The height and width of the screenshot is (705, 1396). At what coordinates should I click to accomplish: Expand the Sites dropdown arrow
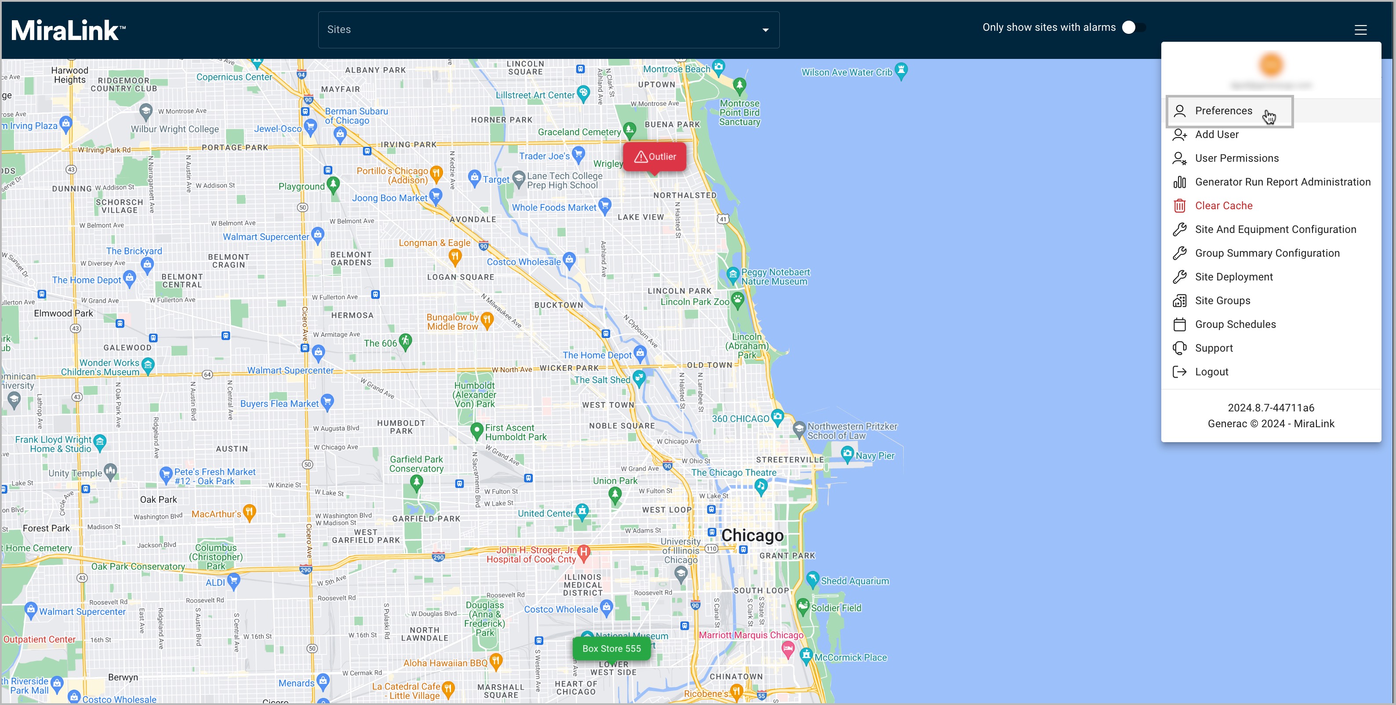[x=766, y=29]
